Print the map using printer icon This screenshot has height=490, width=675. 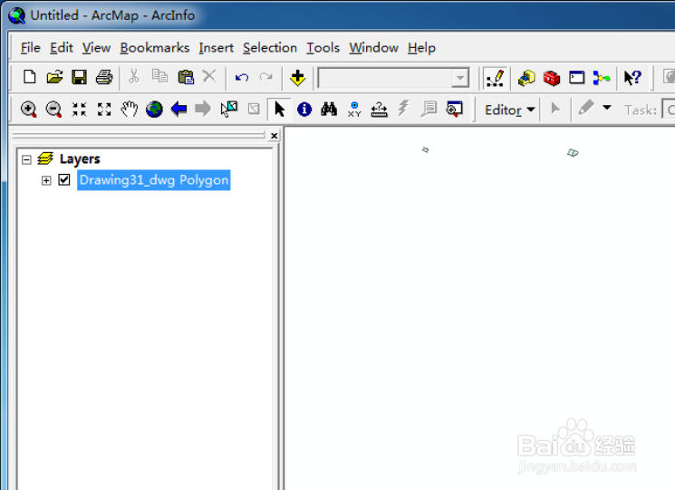(x=104, y=77)
